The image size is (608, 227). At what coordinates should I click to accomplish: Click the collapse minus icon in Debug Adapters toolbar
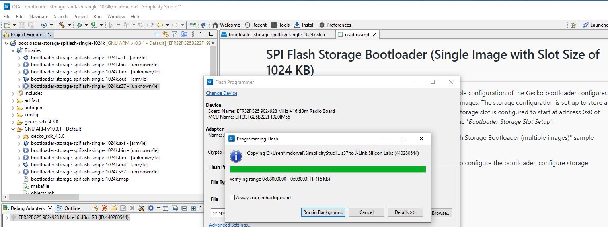(185, 208)
